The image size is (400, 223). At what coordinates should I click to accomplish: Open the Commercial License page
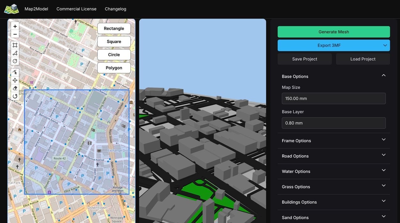76,9
